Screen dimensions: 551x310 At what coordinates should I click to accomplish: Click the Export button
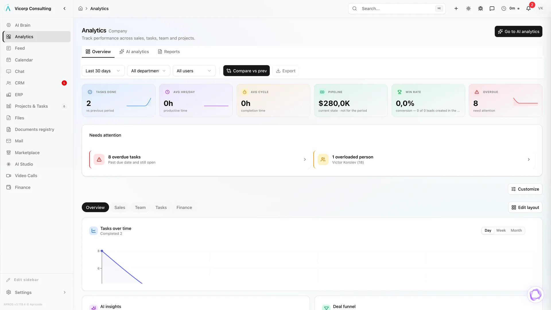pyautogui.click(x=286, y=71)
